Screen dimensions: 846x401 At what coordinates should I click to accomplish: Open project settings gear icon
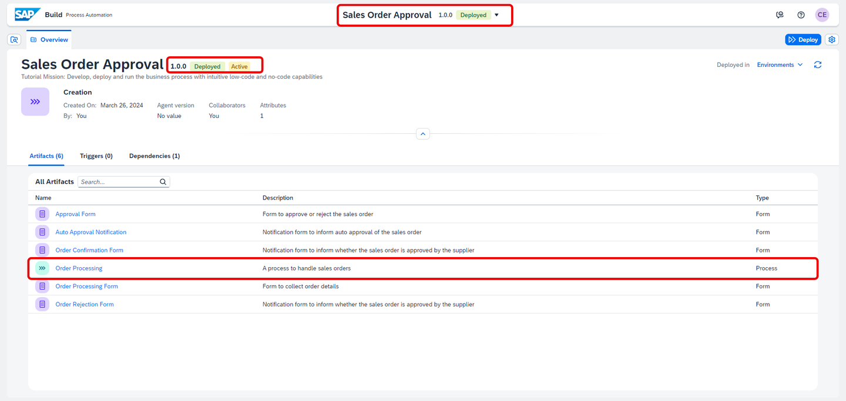pos(831,39)
